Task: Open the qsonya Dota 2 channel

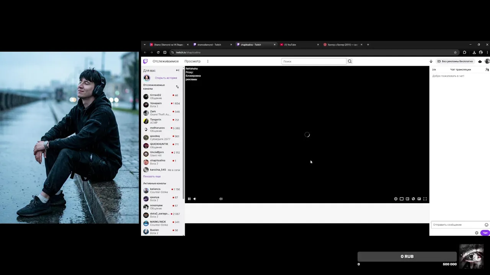Action: tap(162, 199)
